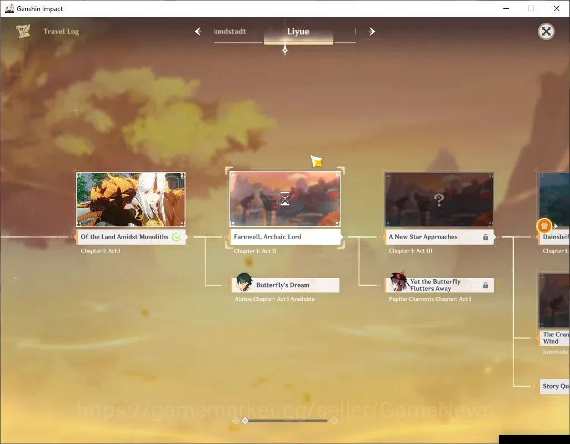Click the lock icon on A New Star Approaches
Screen dimensions: 570x444
[x=486, y=237]
